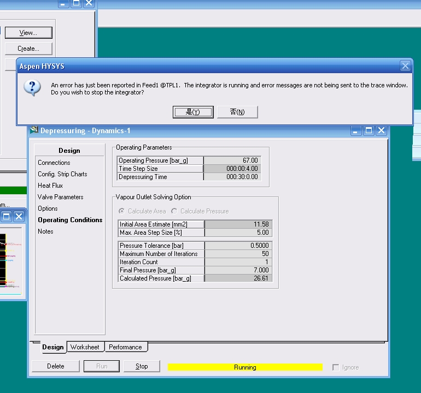Screen dimensions: 421x393
Task: Click the Time Step Size value field
Action: [232, 169]
